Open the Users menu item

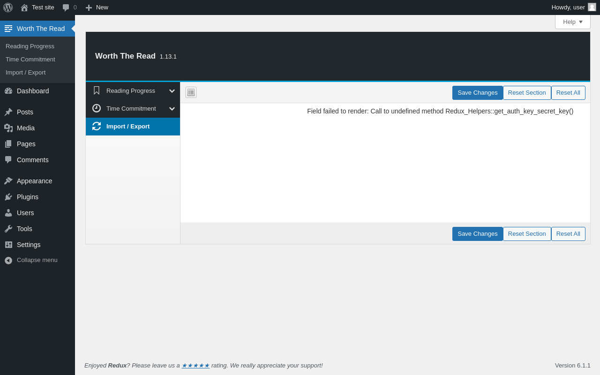[37, 213]
